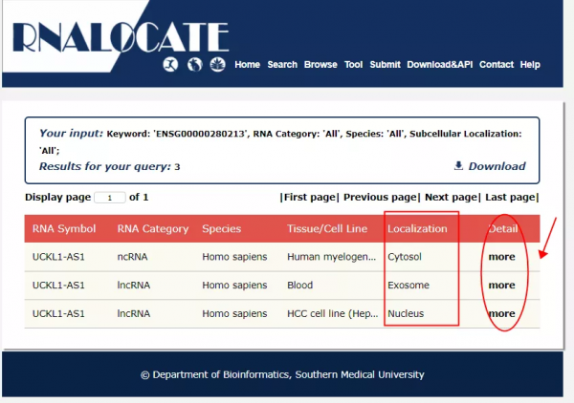The height and width of the screenshot is (403, 574).
Task: Open the Help page
Action: (530, 65)
